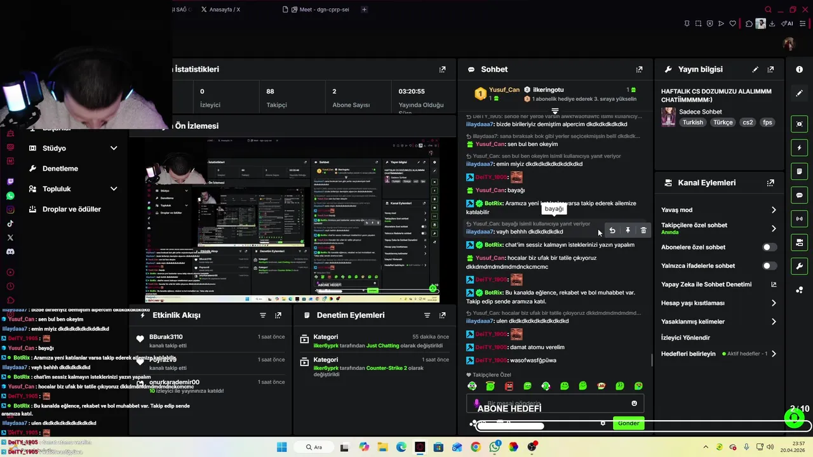Viewport: 813px width, 457px height.
Task: Open filter options in Etkinlik Akışı
Action: [x=263, y=315]
